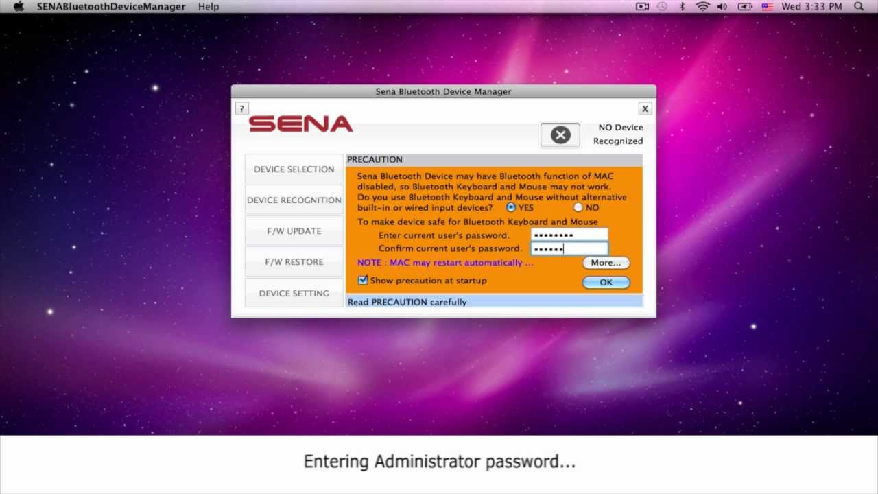Open the Bluetooth status menu

682,6
